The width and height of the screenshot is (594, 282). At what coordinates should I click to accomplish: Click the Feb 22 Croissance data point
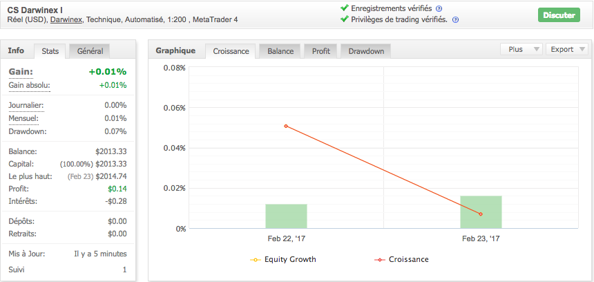coord(285,126)
